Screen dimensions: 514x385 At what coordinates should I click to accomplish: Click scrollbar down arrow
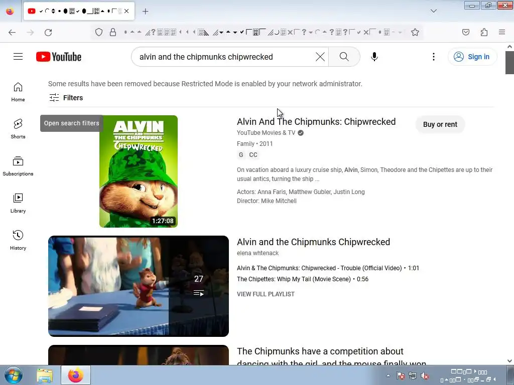[509, 361]
